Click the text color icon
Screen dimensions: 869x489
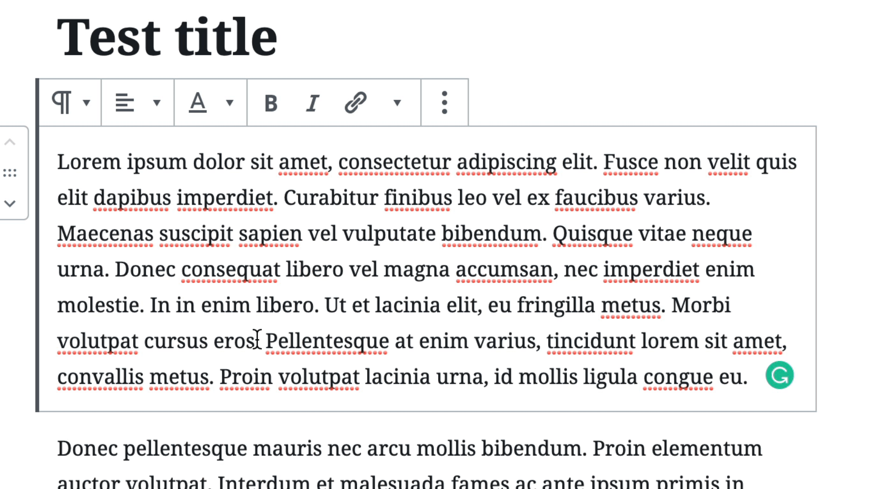[x=198, y=102]
